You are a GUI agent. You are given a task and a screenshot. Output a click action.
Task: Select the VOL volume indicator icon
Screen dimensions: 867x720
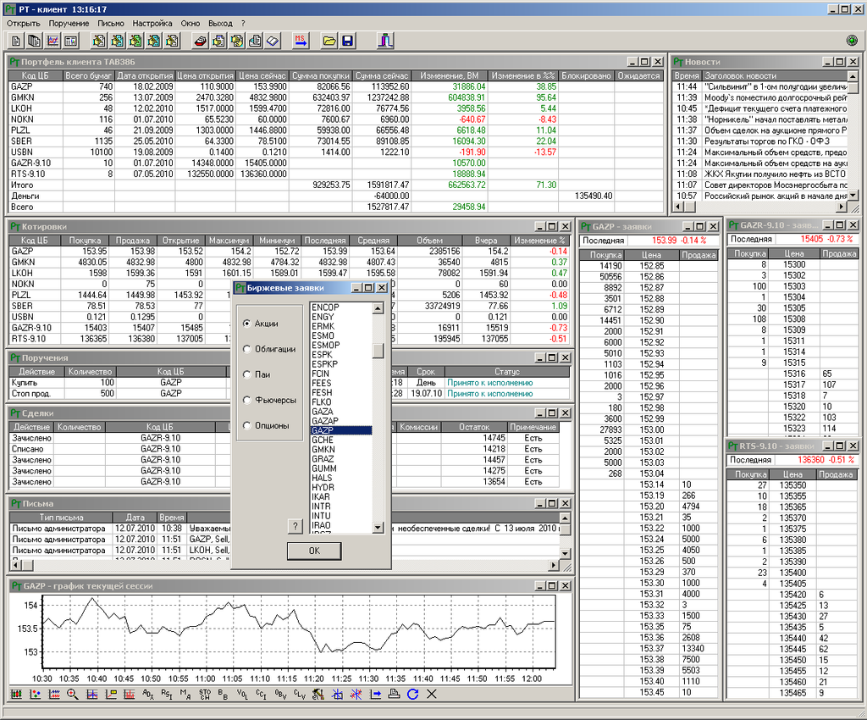[x=242, y=694]
